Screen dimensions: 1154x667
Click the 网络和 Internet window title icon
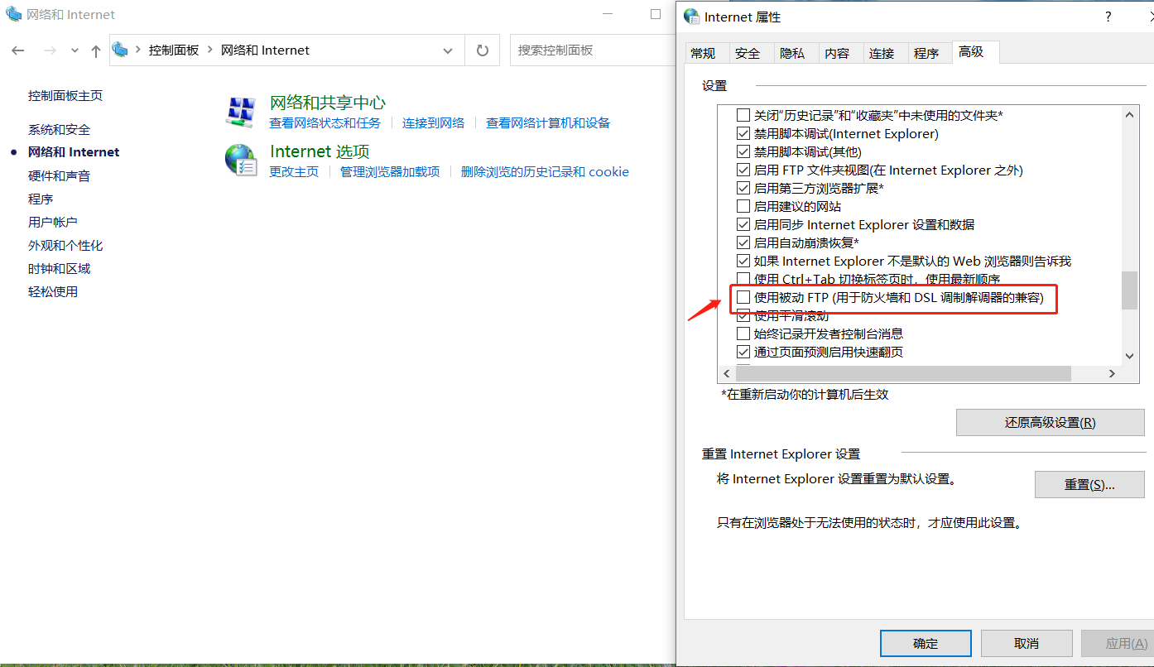[14, 14]
